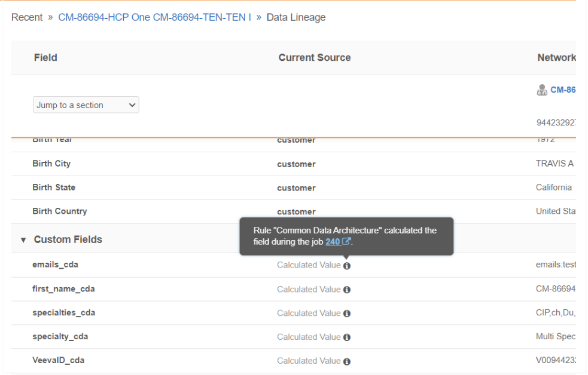Select the Birth City field row
The image size is (588, 375).
[51, 164]
